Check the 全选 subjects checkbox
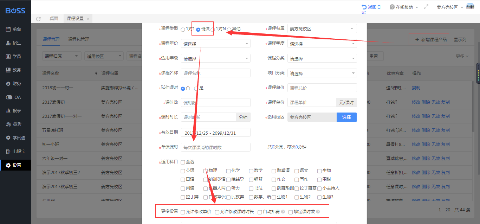Screen dimensions: 480x224 183,162
